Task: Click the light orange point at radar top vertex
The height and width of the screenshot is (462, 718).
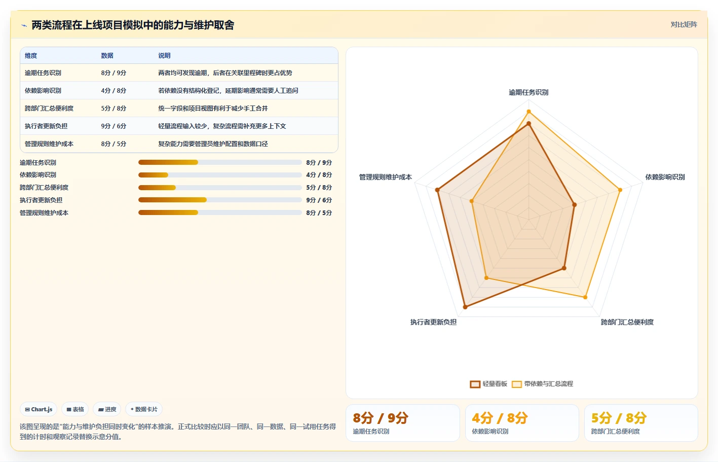Action: pos(528,112)
